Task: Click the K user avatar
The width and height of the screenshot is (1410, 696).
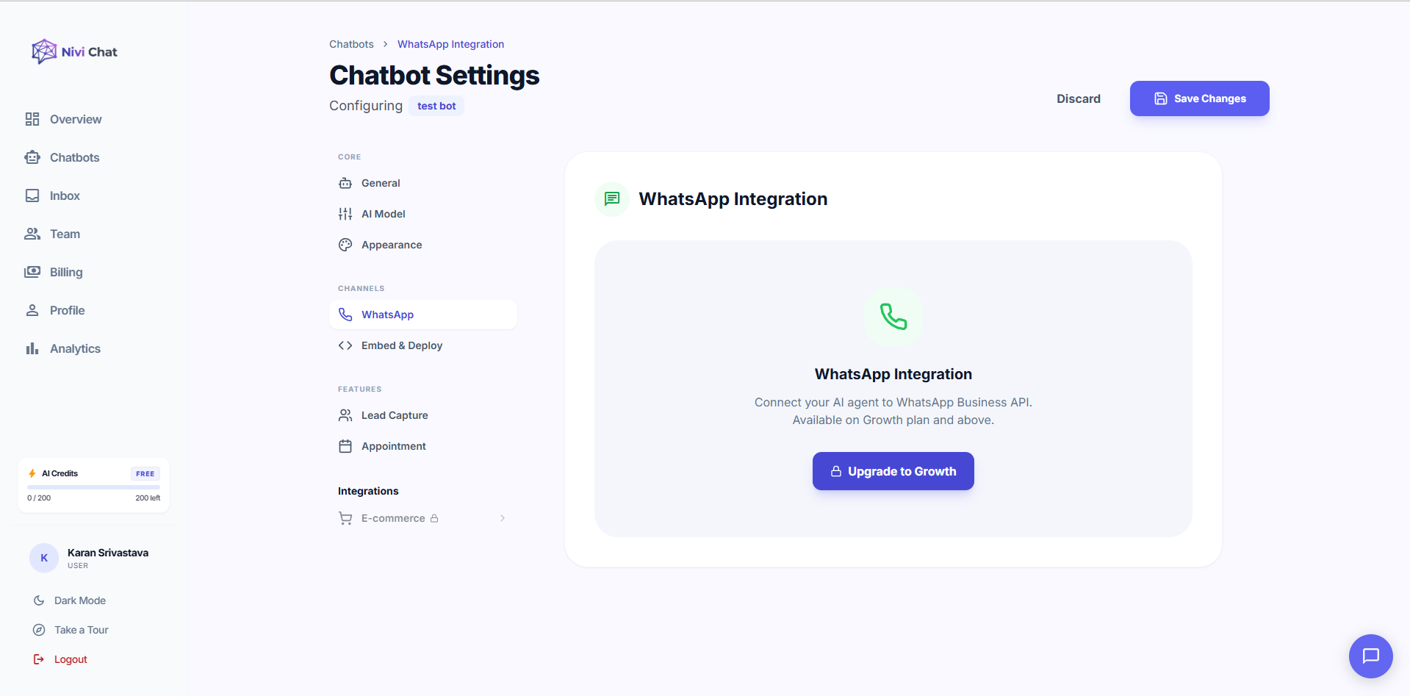Action: coord(44,558)
